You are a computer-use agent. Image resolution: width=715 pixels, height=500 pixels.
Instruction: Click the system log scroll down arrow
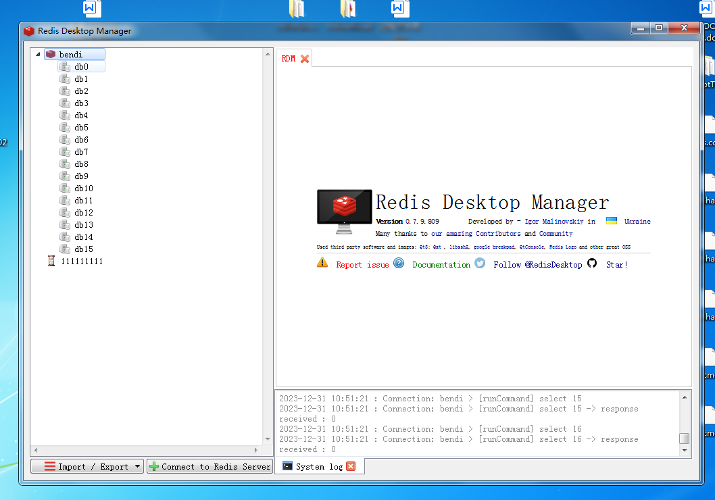pos(685,450)
